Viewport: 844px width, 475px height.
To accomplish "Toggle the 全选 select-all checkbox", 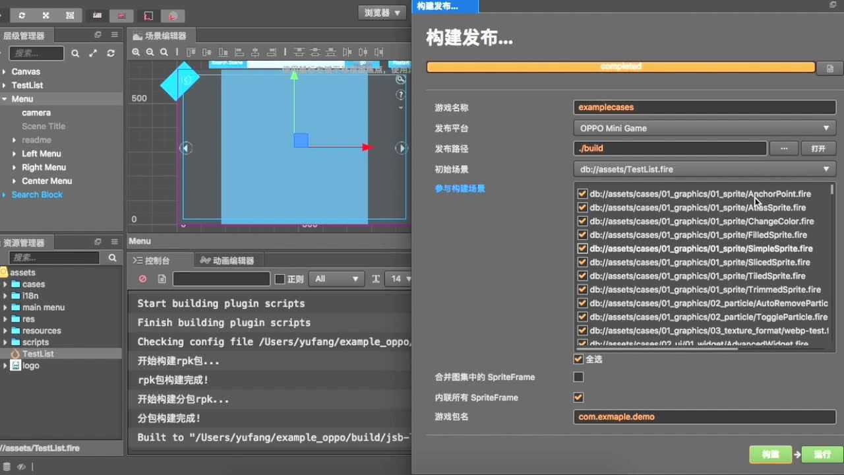I will point(578,359).
